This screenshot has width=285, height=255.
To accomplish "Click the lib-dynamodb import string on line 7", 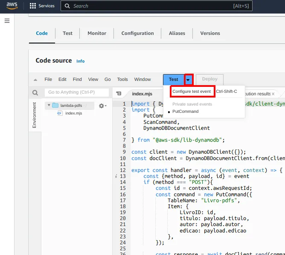I will click(187, 140).
